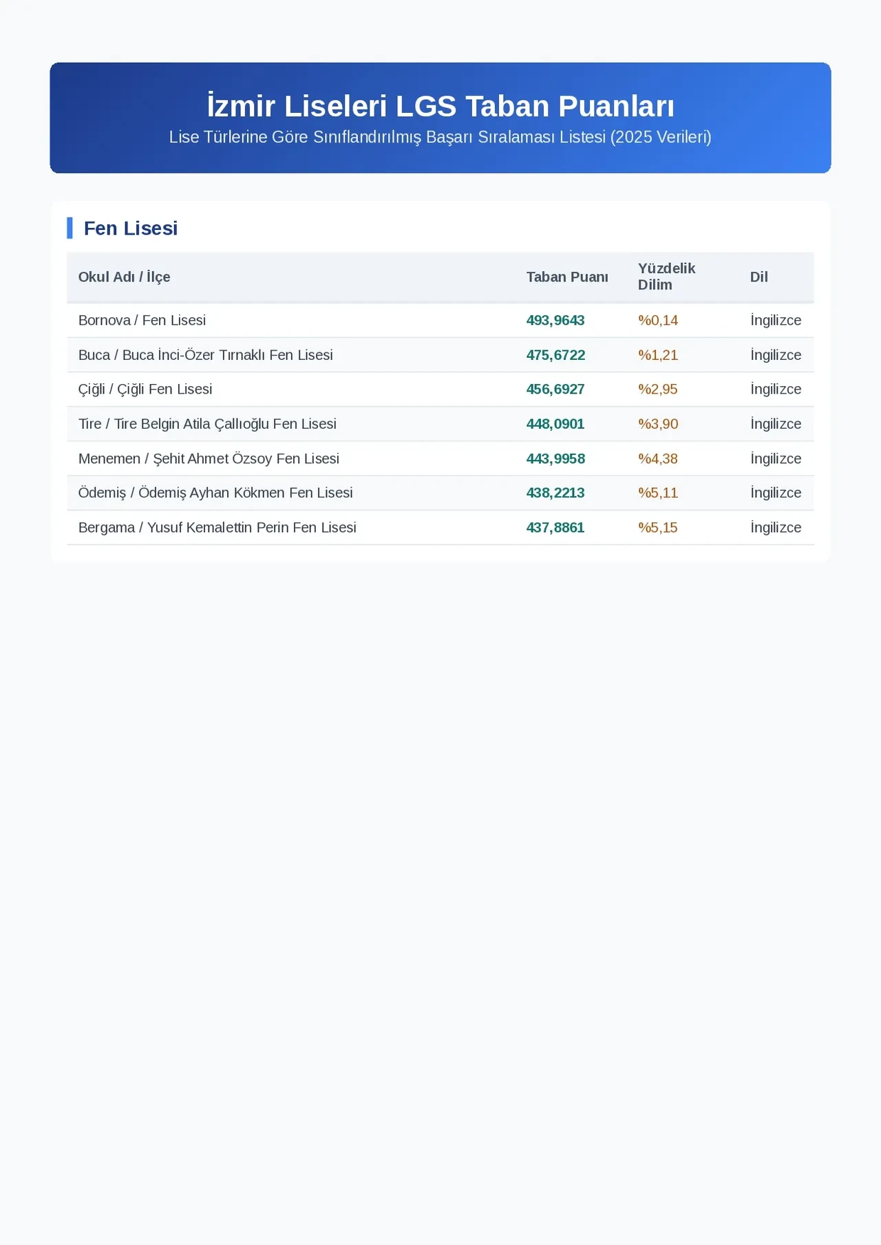Click İngilizce in the Bornova row
The height and width of the screenshot is (1245, 881).
pyautogui.click(x=776, y=320)
